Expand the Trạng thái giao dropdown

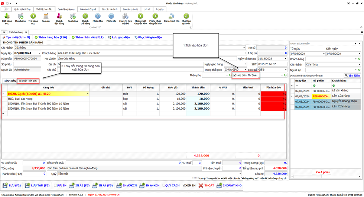tap(245, 70)
